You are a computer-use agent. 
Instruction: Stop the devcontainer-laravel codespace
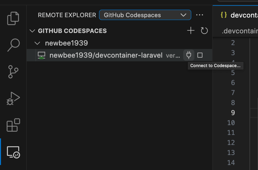200,55
